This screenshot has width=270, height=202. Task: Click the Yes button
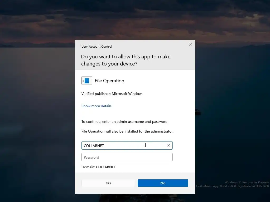pyautogui.click(x=108, y=183)
